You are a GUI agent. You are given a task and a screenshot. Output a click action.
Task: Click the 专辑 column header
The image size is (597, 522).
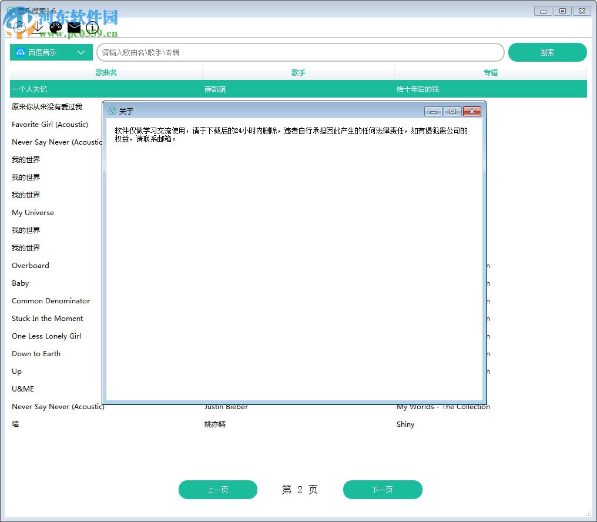tap(490, 72)
